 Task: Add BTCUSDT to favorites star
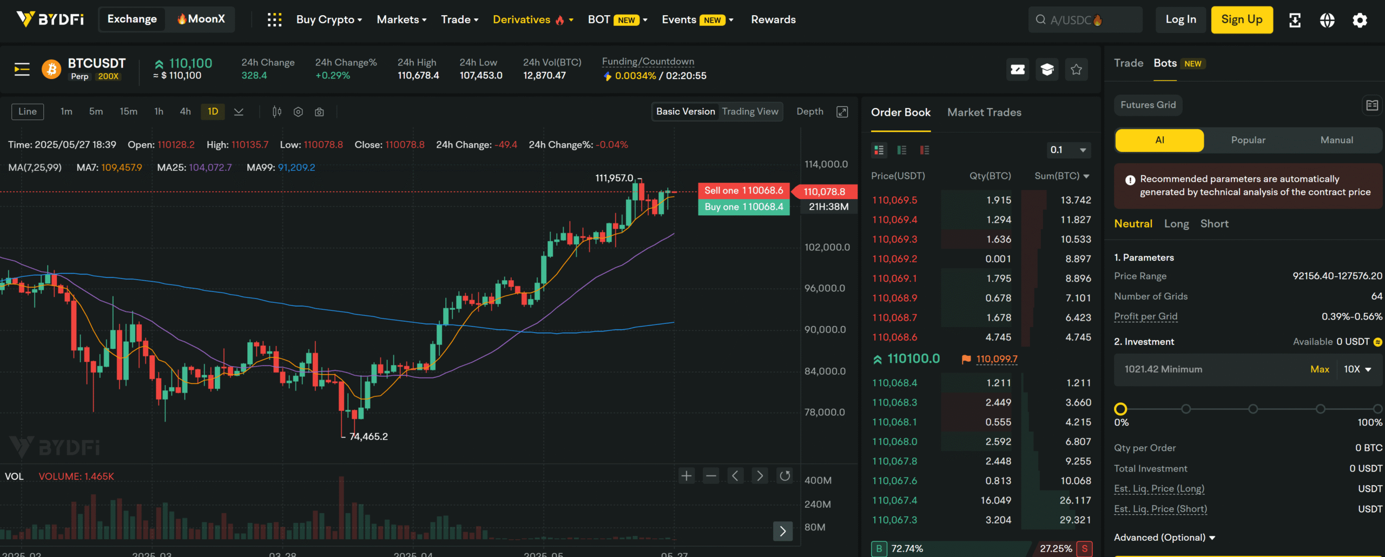[1077, 69]
